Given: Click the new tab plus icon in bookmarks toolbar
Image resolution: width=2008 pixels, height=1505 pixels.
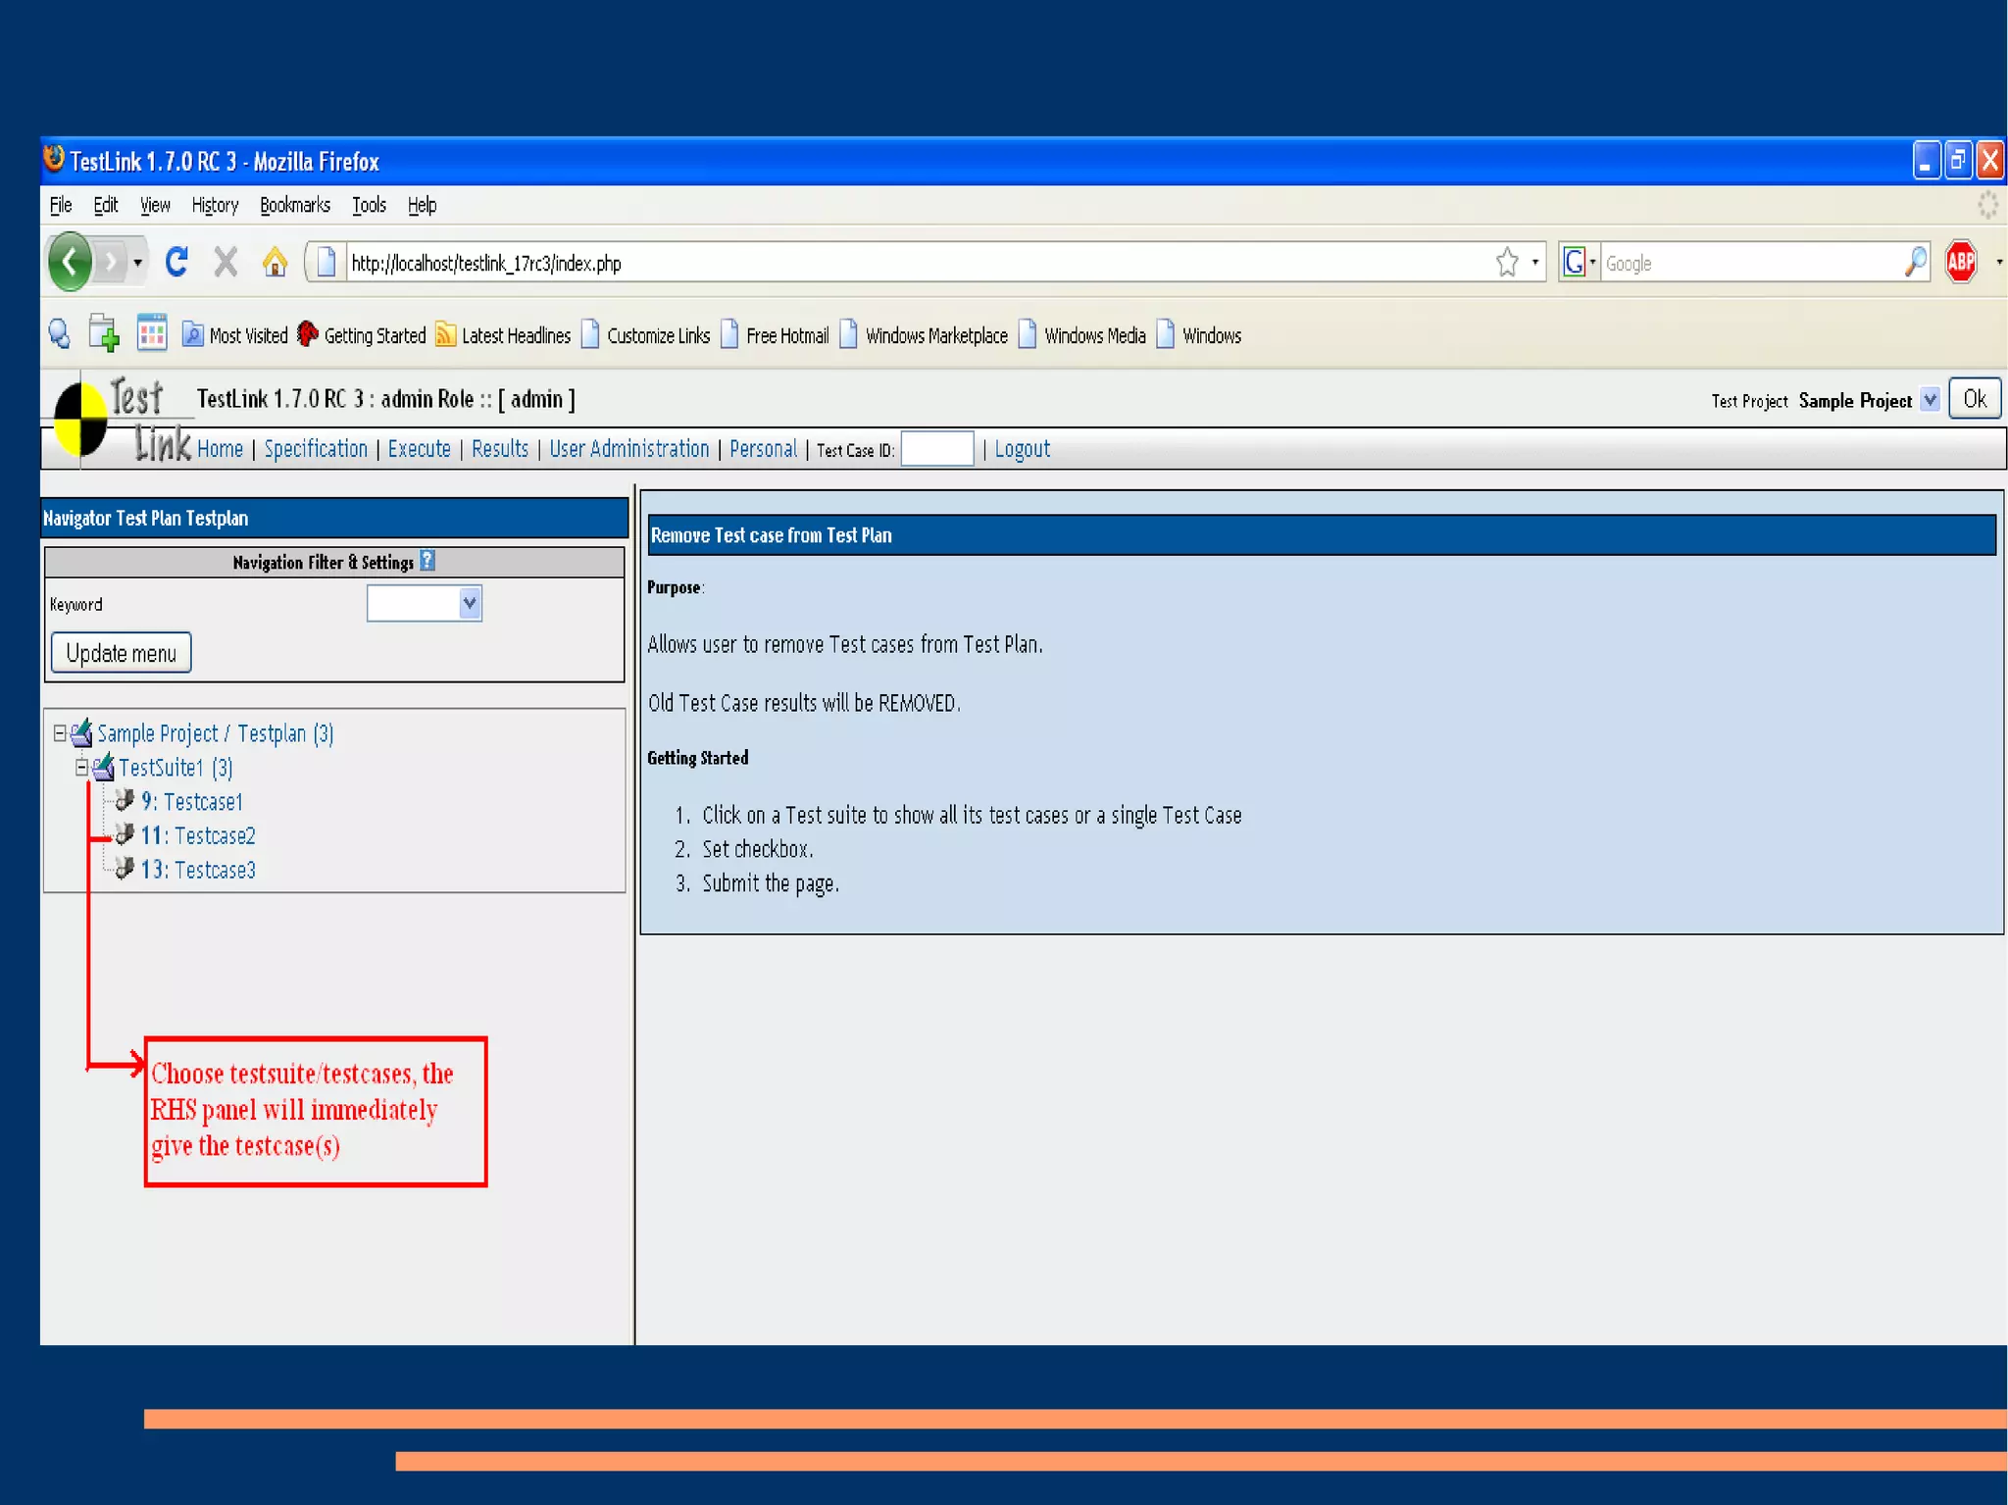Looking at the screenshot, I should tap(103, 333).
